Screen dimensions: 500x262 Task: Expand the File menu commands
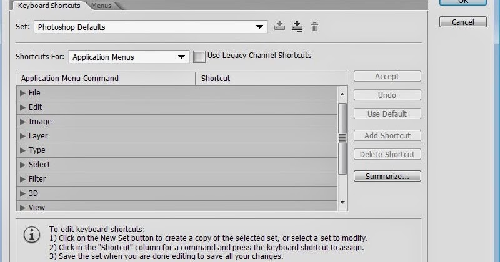tap(22, 93)
